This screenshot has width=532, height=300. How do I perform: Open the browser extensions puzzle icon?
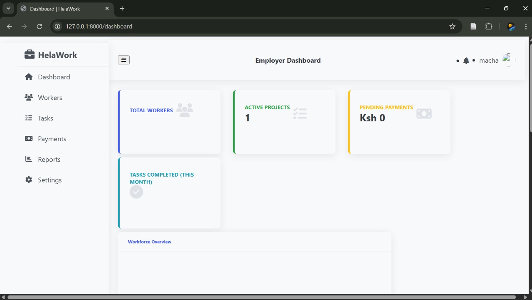[489, 26]
